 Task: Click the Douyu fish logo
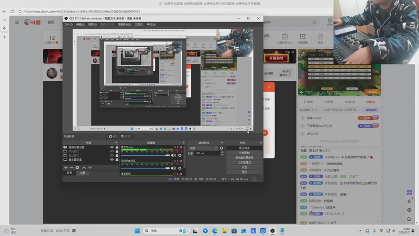point(32,22)
